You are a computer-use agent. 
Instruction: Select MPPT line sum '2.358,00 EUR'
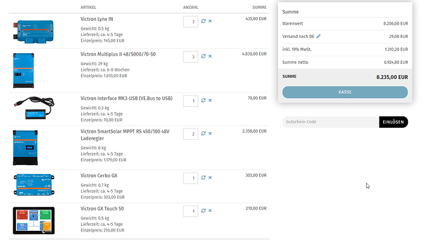[254, 131]
